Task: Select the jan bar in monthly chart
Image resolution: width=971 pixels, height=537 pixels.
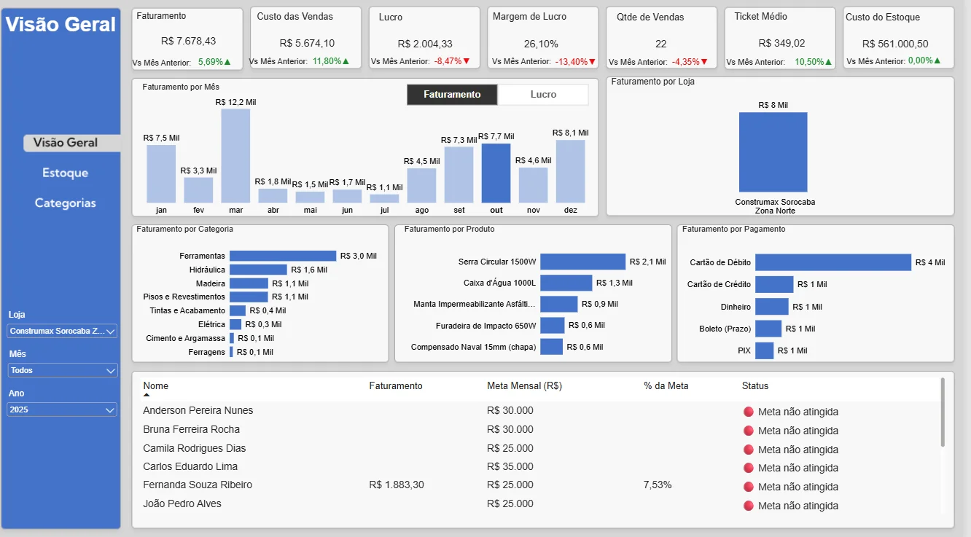Action: 161,174
